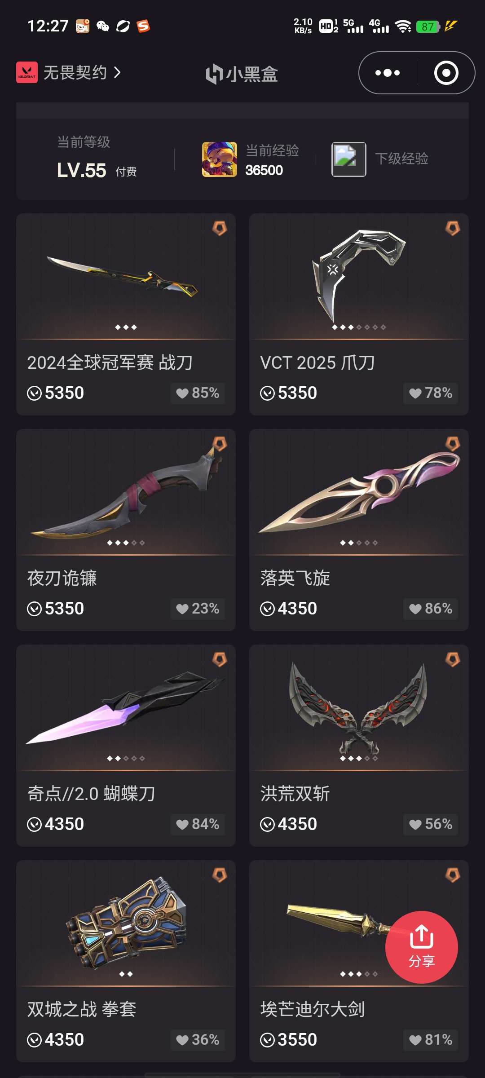
Task: Click the tier badge on the 洪荒双斩 card
Action: click(453, 659)
